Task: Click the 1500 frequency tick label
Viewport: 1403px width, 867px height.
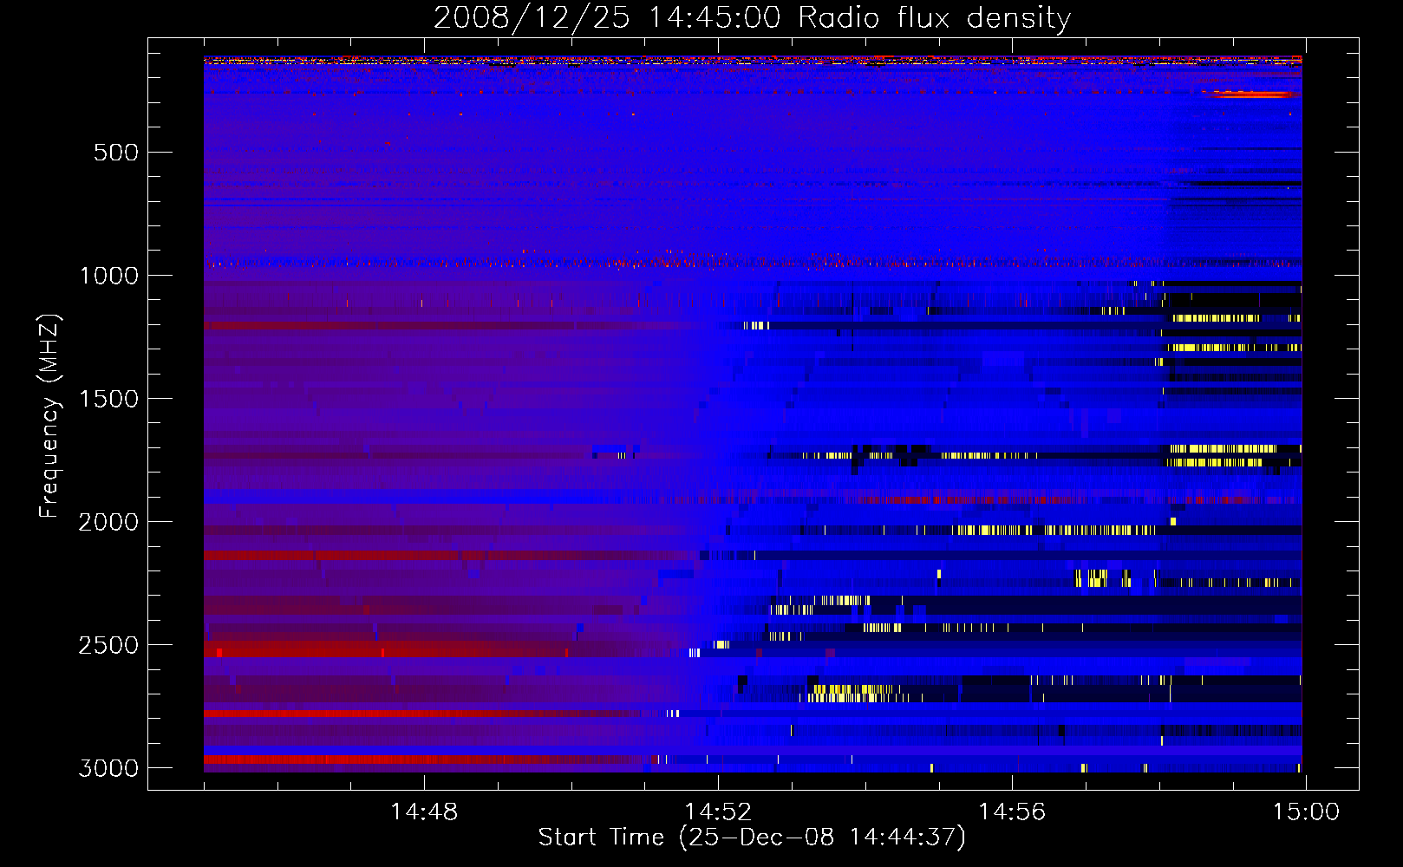Action: [108, 399]
